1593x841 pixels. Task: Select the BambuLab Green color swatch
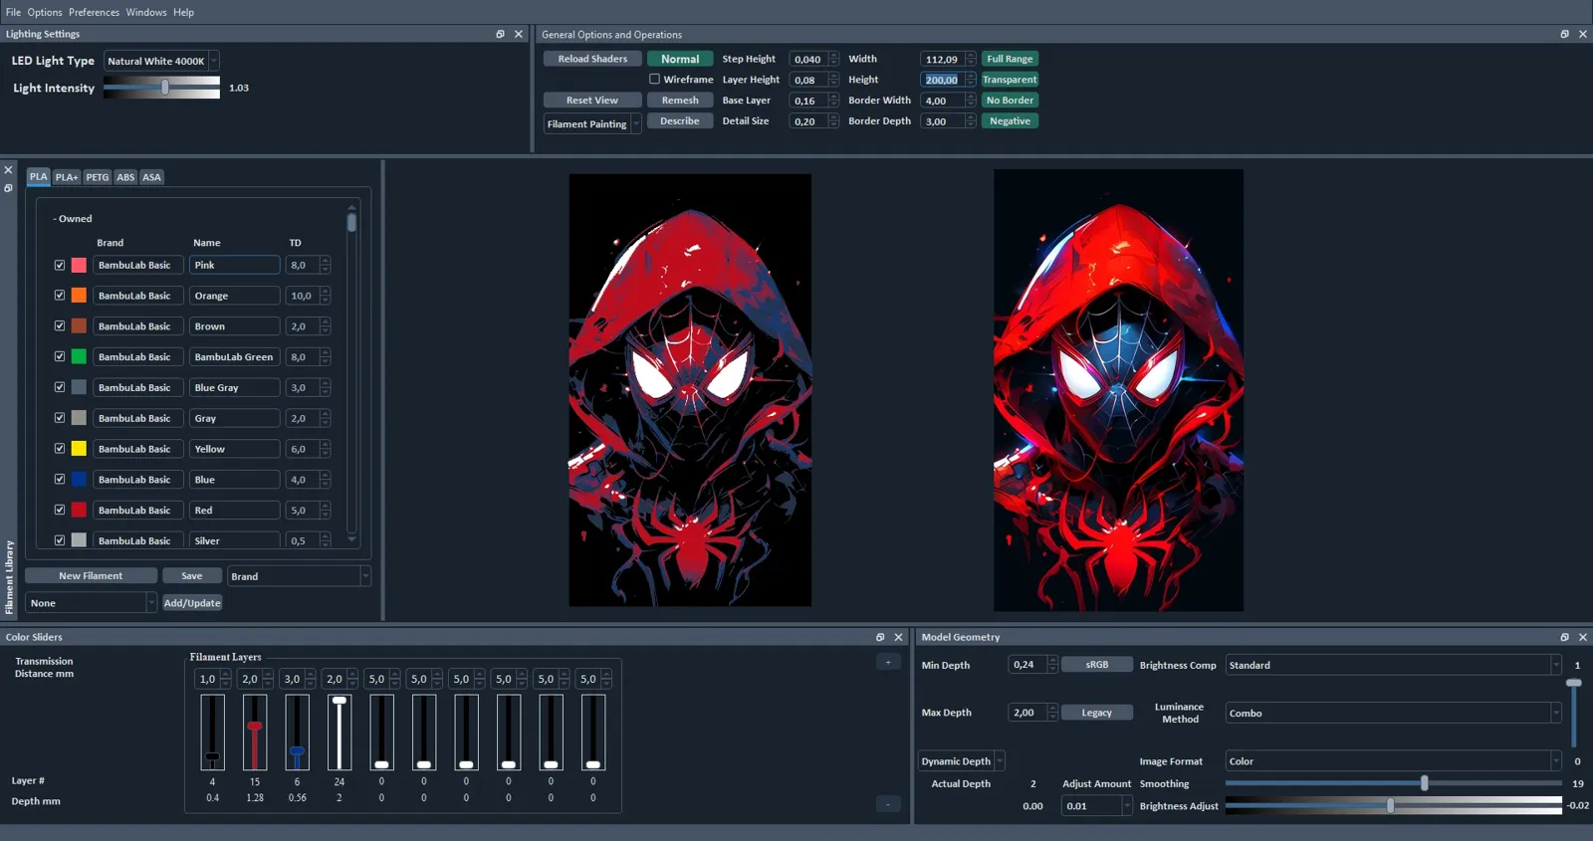click(79, 357)
